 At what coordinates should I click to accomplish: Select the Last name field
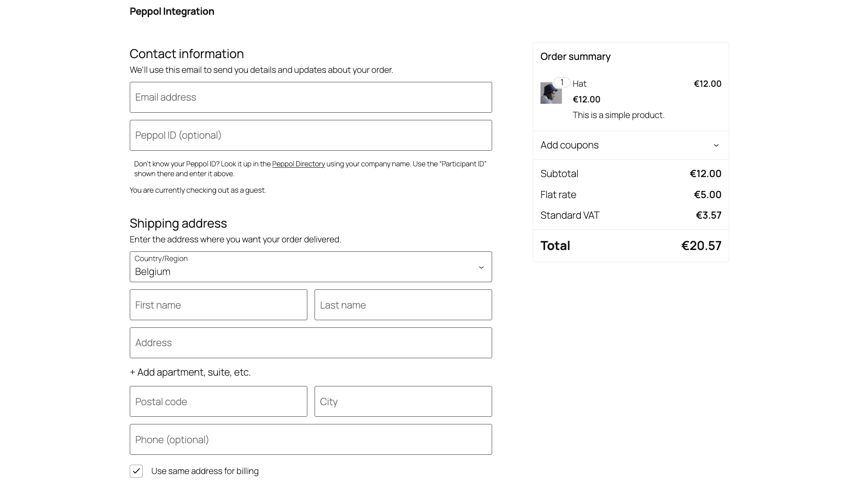coord(403,305)
